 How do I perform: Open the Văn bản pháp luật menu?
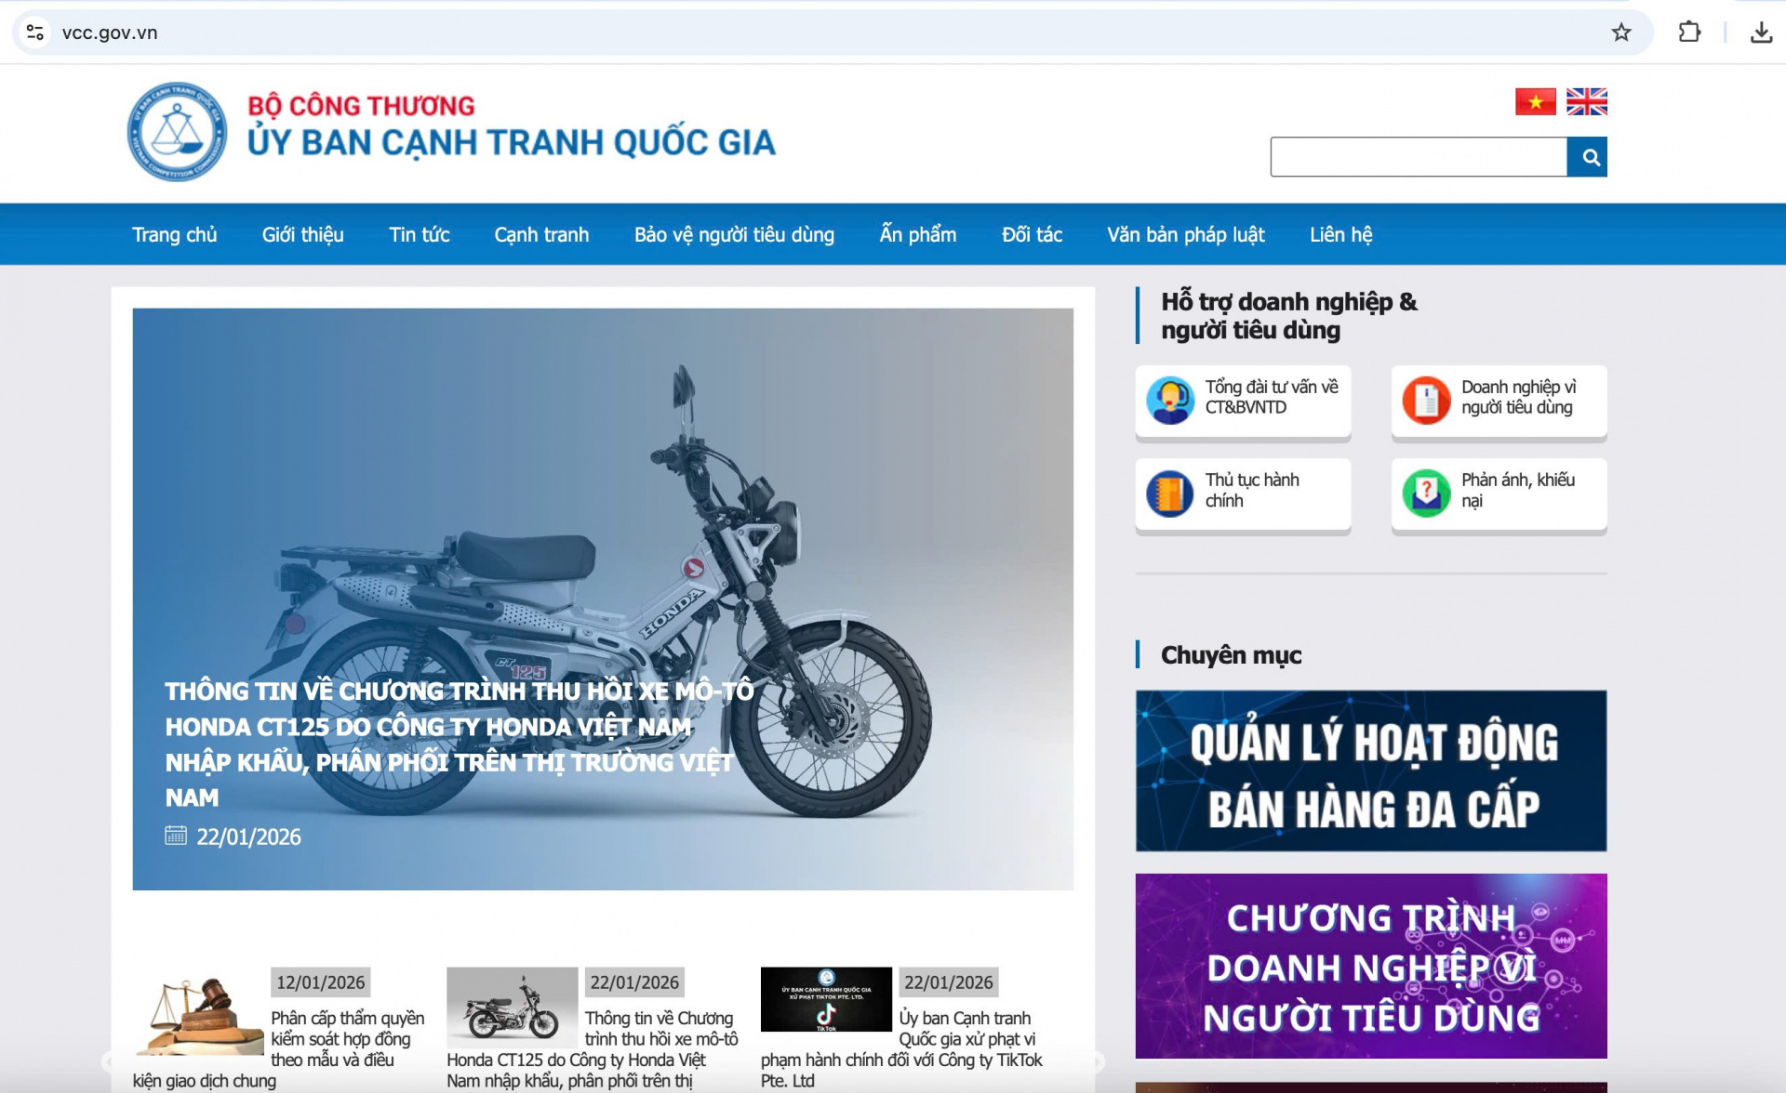1185,234
